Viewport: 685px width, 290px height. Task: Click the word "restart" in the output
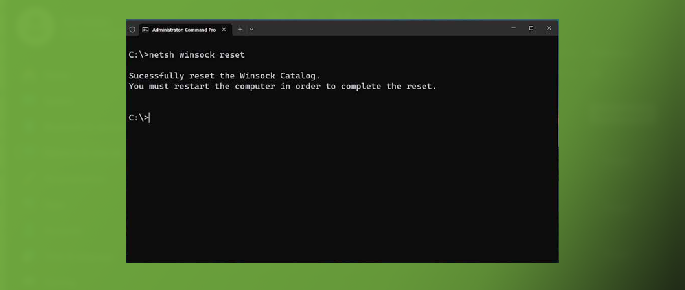point(191,86)
